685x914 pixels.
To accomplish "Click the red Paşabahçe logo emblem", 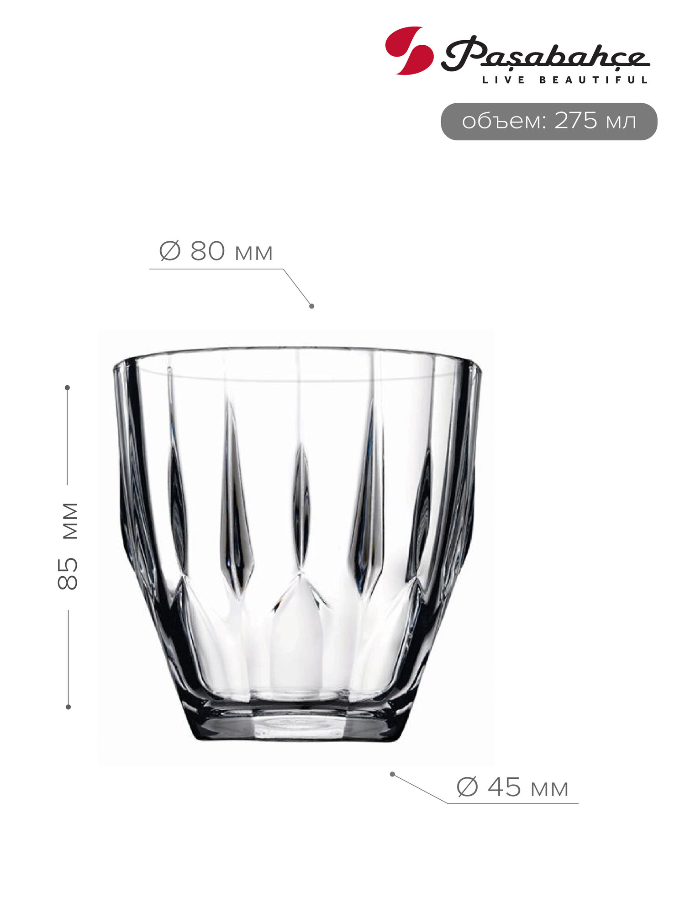I will point(409,50).
